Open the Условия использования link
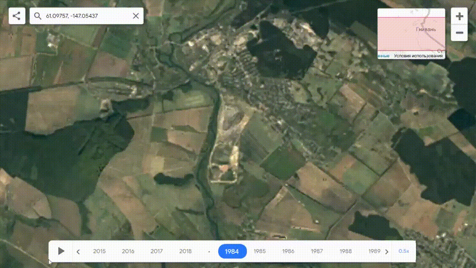 418,56
